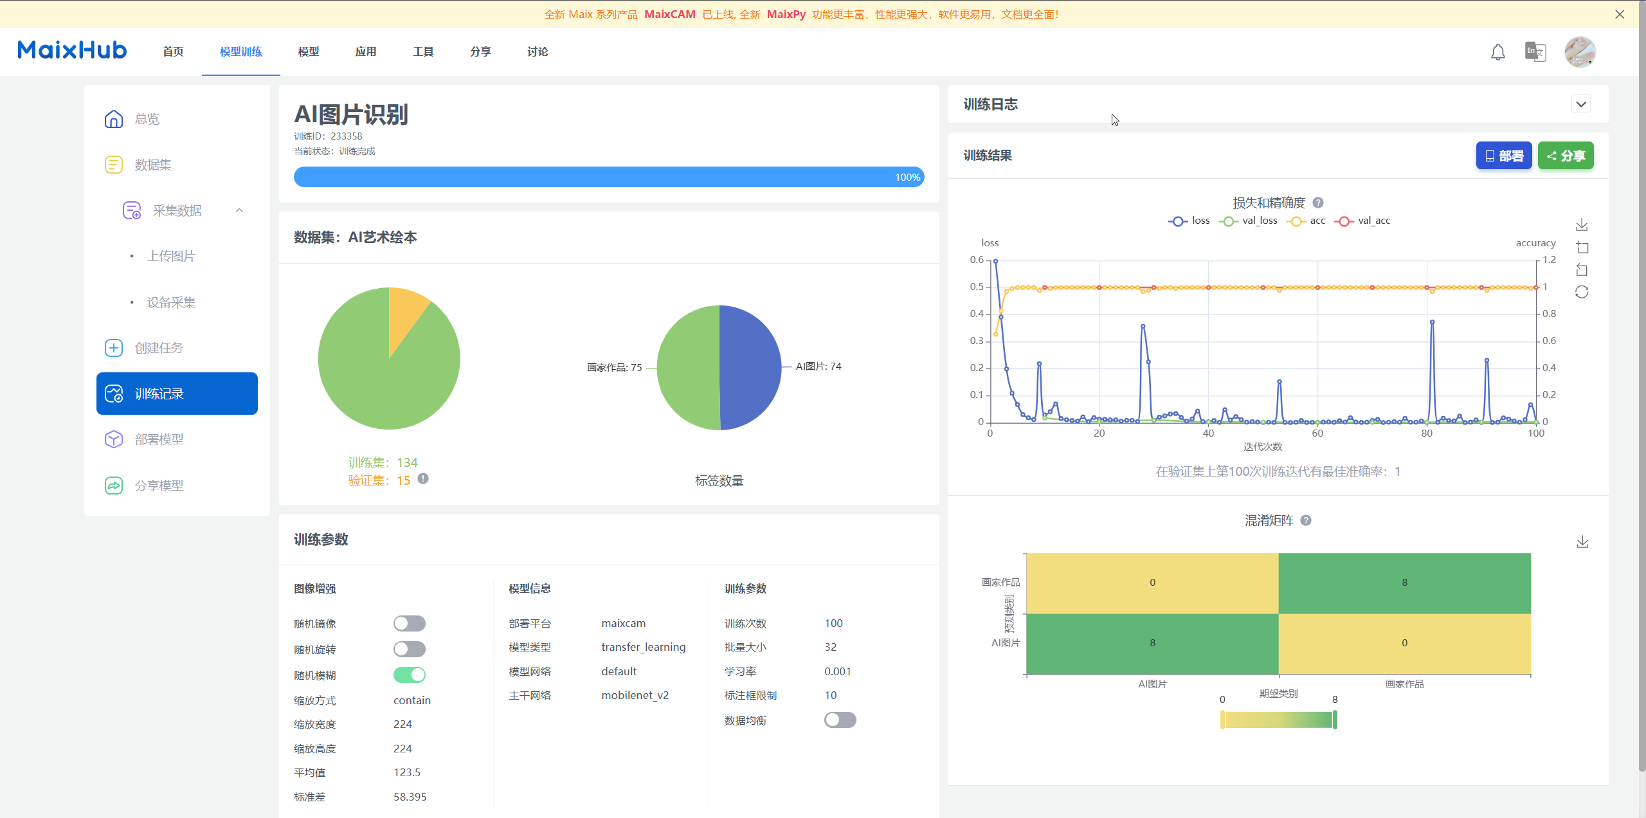Open the 应用 tab

point(366,51)
